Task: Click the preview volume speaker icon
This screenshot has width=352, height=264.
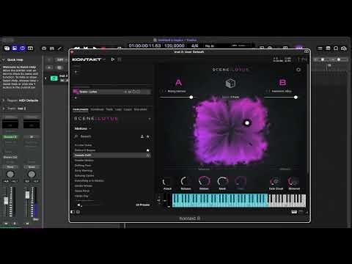Action: coord(79,205)
